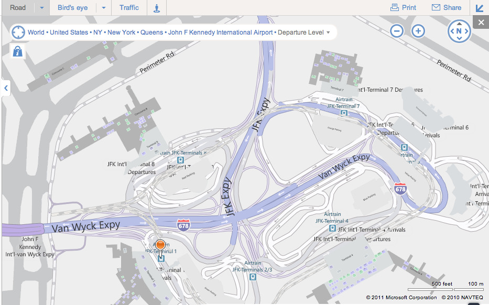Image resolution: width=489 pixels, height=305 pixels.
Task: Switch to Bird's eye view
Action: [73, 7]
